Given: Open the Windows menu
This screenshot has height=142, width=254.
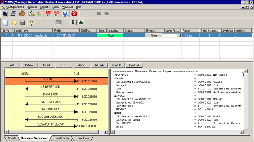Looking at the screenshot, I should (68, 7).
